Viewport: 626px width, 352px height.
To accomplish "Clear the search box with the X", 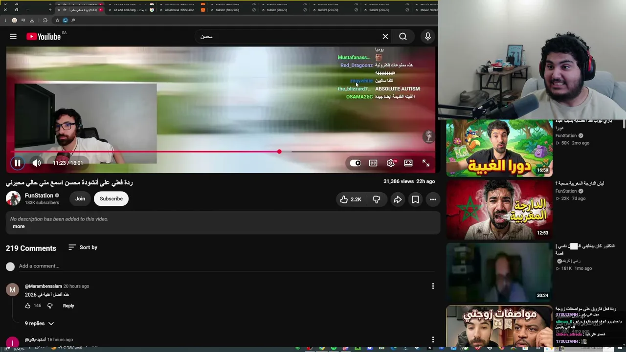I will (385, 37).
